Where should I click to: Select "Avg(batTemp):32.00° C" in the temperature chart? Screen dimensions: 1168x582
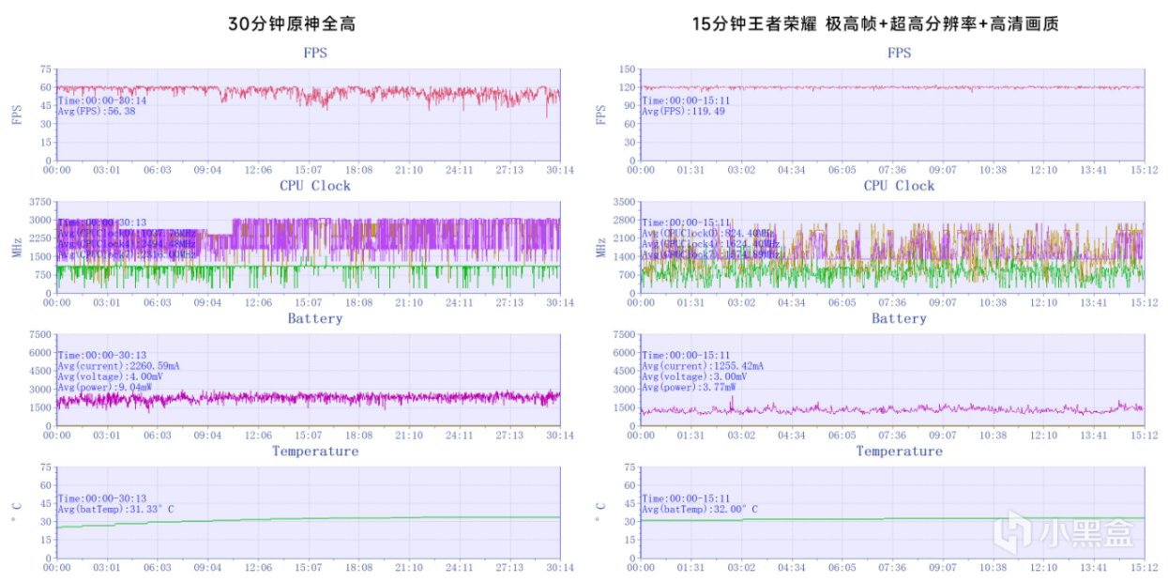click(x=700, y=510)
